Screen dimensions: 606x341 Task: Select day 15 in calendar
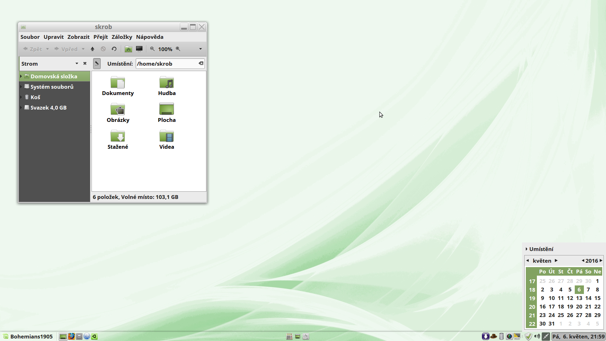(x=597, y=298)
